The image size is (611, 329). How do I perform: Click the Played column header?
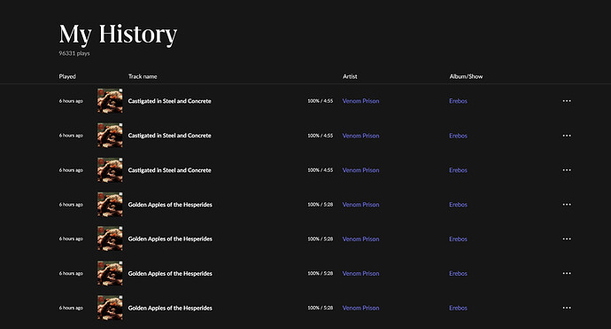pos(67,76)
